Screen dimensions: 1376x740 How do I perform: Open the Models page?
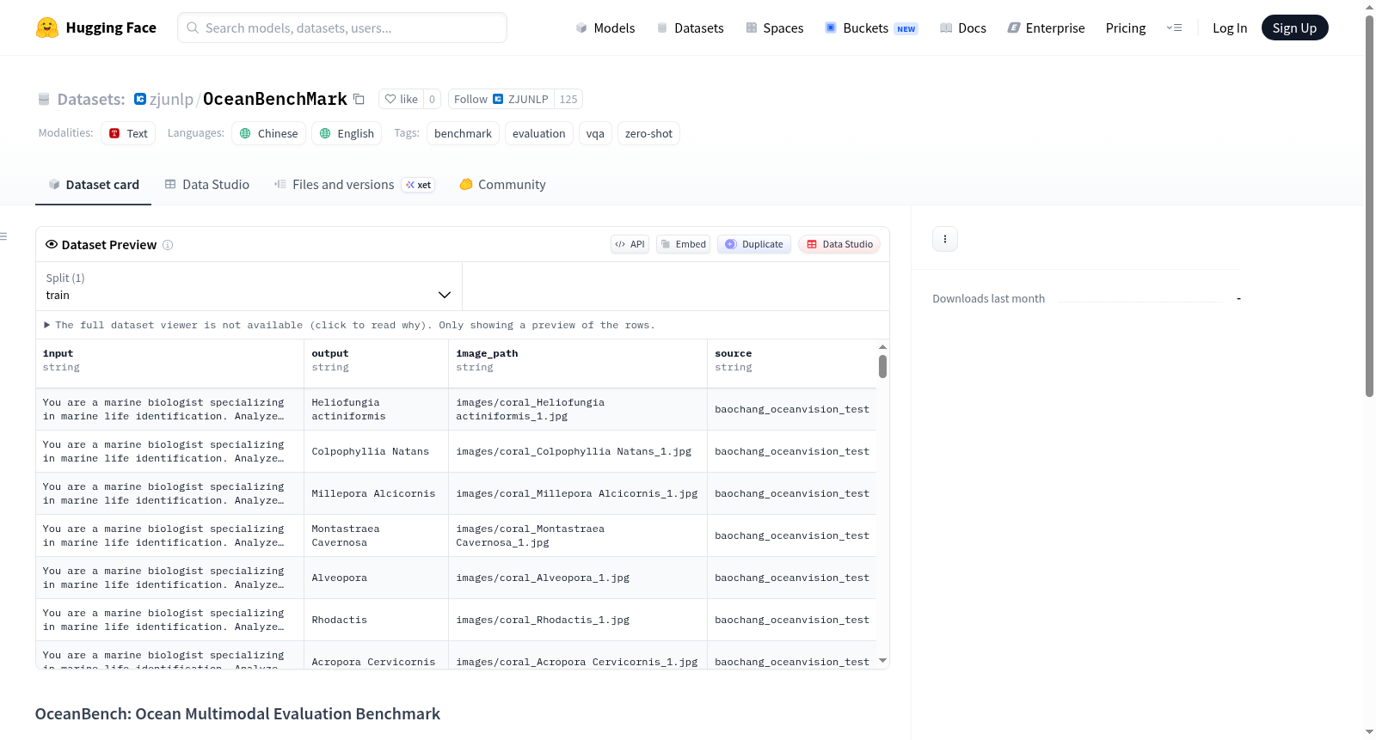(x=605, y=28)
